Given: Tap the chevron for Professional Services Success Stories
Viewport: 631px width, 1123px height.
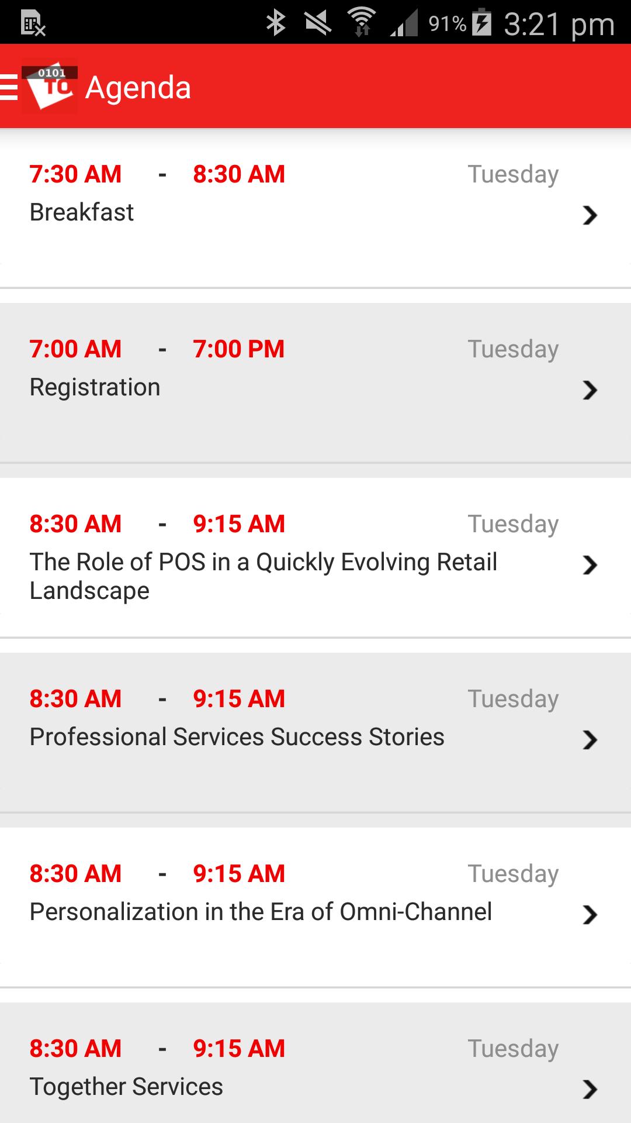Looking at the screenshot, I should pyautogui.click(x=590, y=740).
